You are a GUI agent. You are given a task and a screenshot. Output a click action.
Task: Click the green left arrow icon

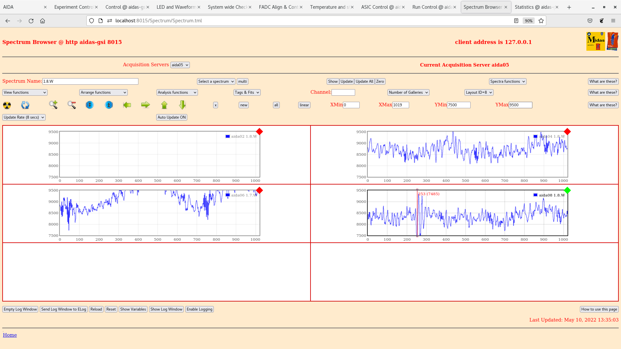pyautogui.click(x=127, y=105)
